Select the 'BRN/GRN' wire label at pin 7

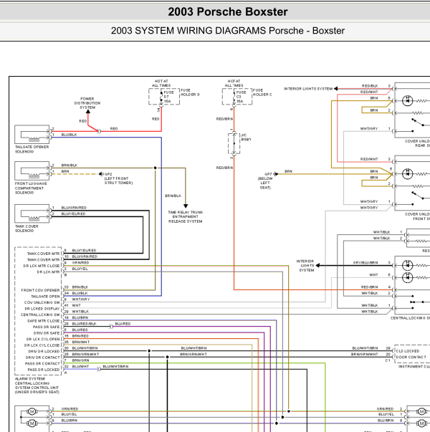[x=80, y=360]
